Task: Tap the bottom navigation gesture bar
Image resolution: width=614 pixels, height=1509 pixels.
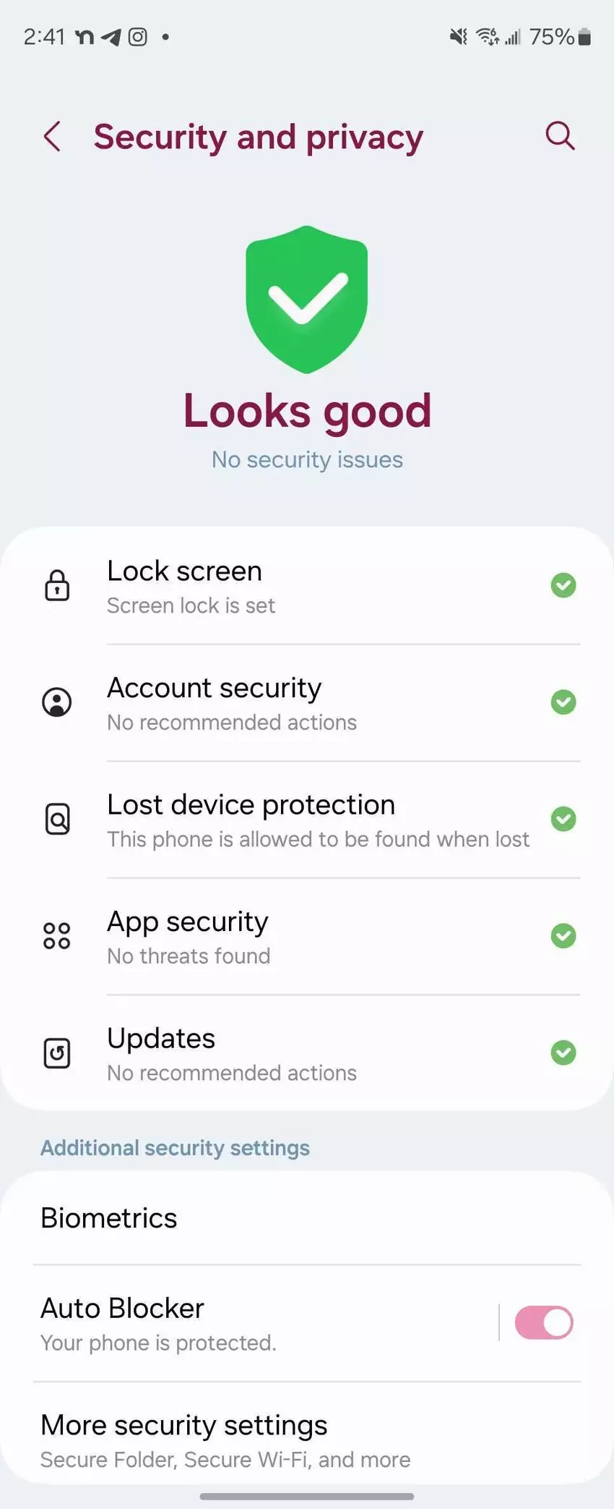Action: [307, 1496]
